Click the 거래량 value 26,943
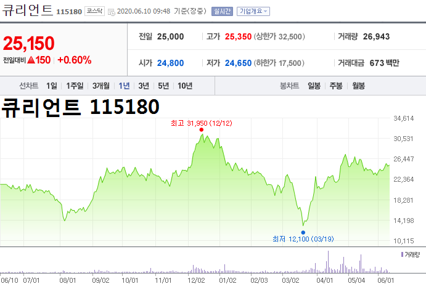426x292 pixels. click(376, 36)
